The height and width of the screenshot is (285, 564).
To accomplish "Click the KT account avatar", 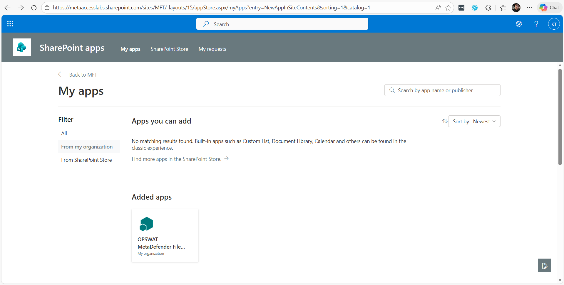I will [x=554, y=24].
